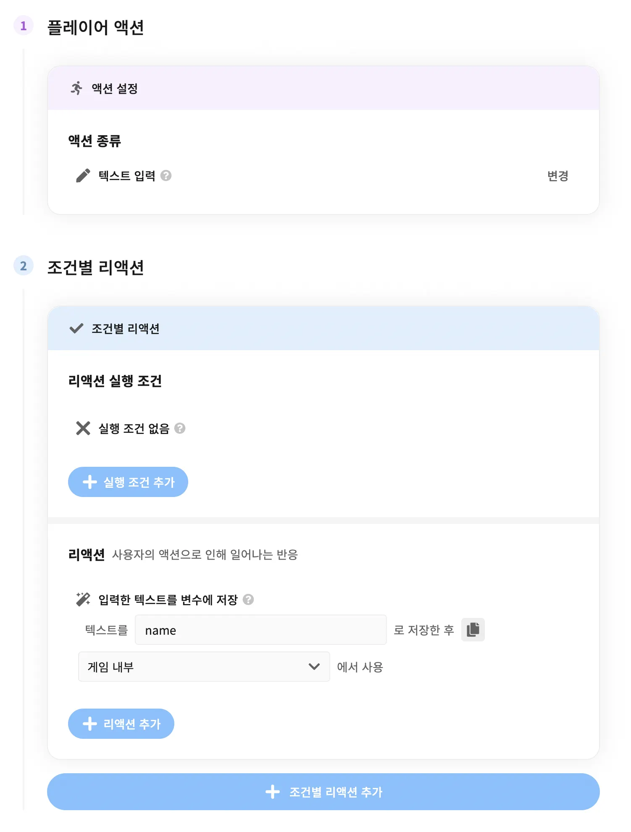Click 변경 to change the action type
The height and width of the screenshot is (832, 631).
pos(557,176)
